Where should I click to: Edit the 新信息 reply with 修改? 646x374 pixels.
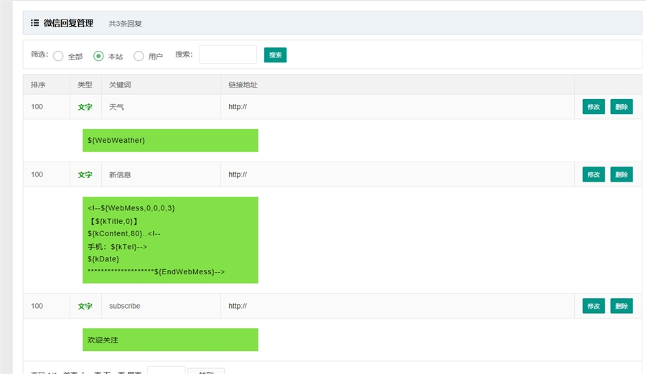pyautogui.click(x=594, y=174)
